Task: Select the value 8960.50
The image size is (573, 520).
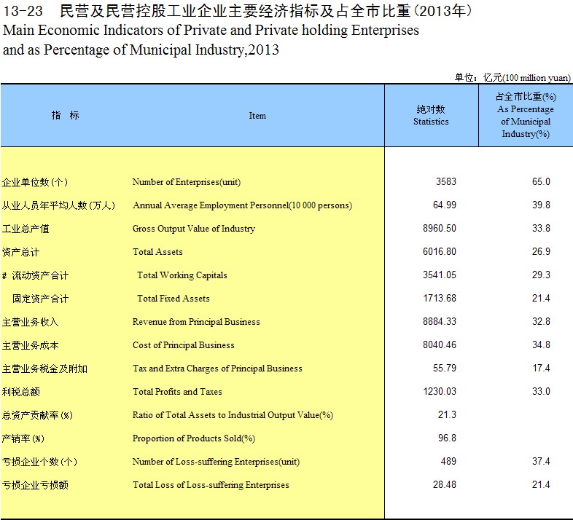Action: coord(439,229)
